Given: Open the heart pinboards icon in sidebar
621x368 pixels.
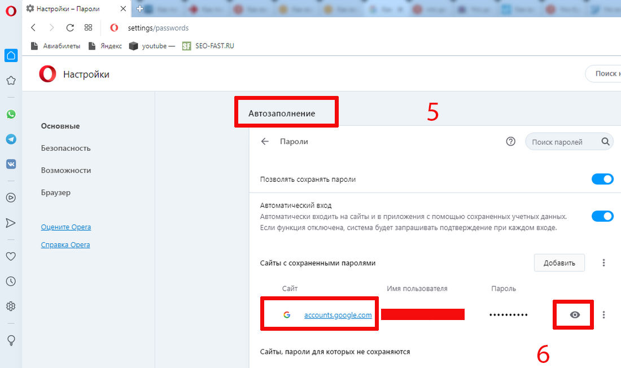Looking at the screenshot, I should (11, 256).
